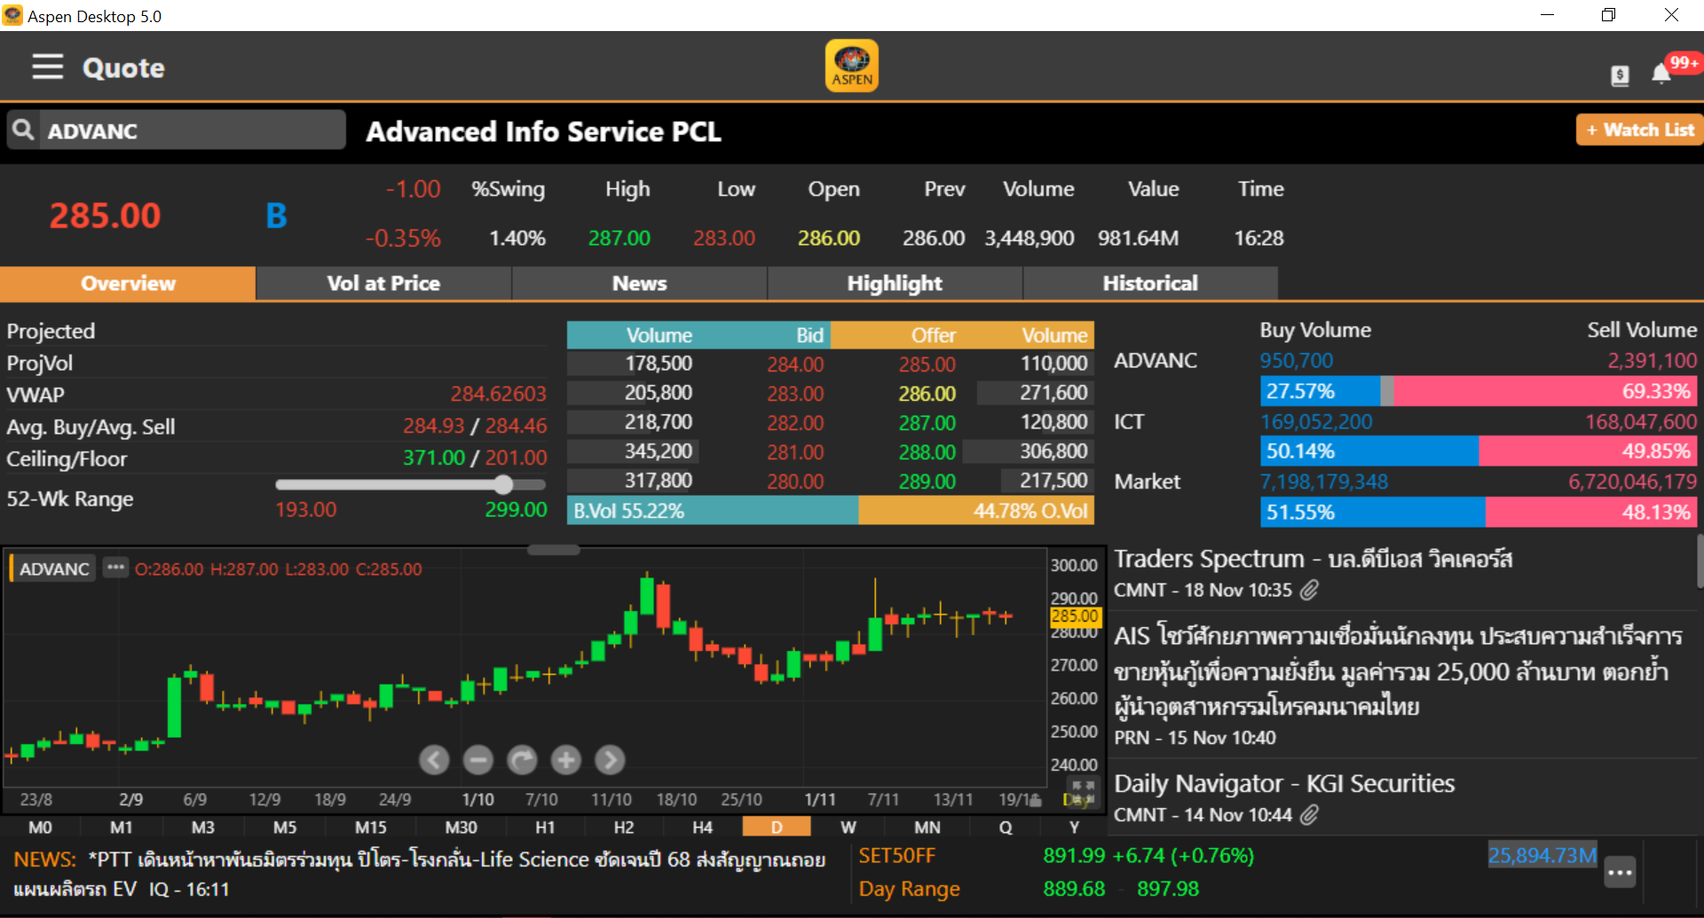Click ADVANC buy volume 27.57% bar
The image size is (1704, 918).
pyautogui.click(x=1321, y=391)
